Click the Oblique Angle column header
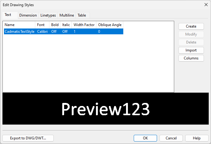The width and height of the screenshot is (211, 144). point(109,25)
